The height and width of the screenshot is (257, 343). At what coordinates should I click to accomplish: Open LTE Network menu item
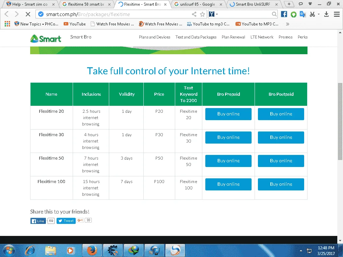(x=262, y=37)
